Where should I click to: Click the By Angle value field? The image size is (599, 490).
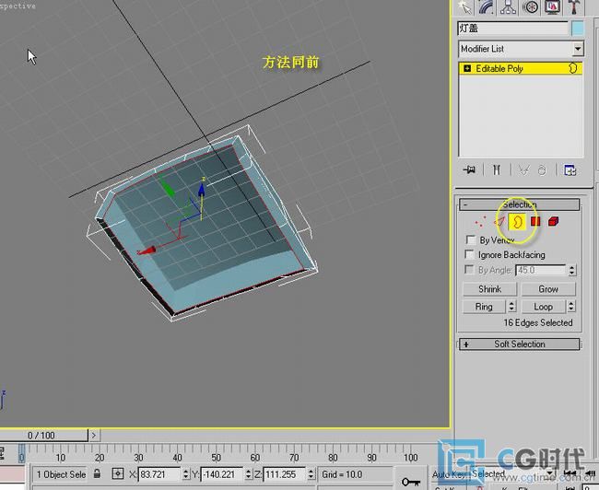click(x=540, y=270)
